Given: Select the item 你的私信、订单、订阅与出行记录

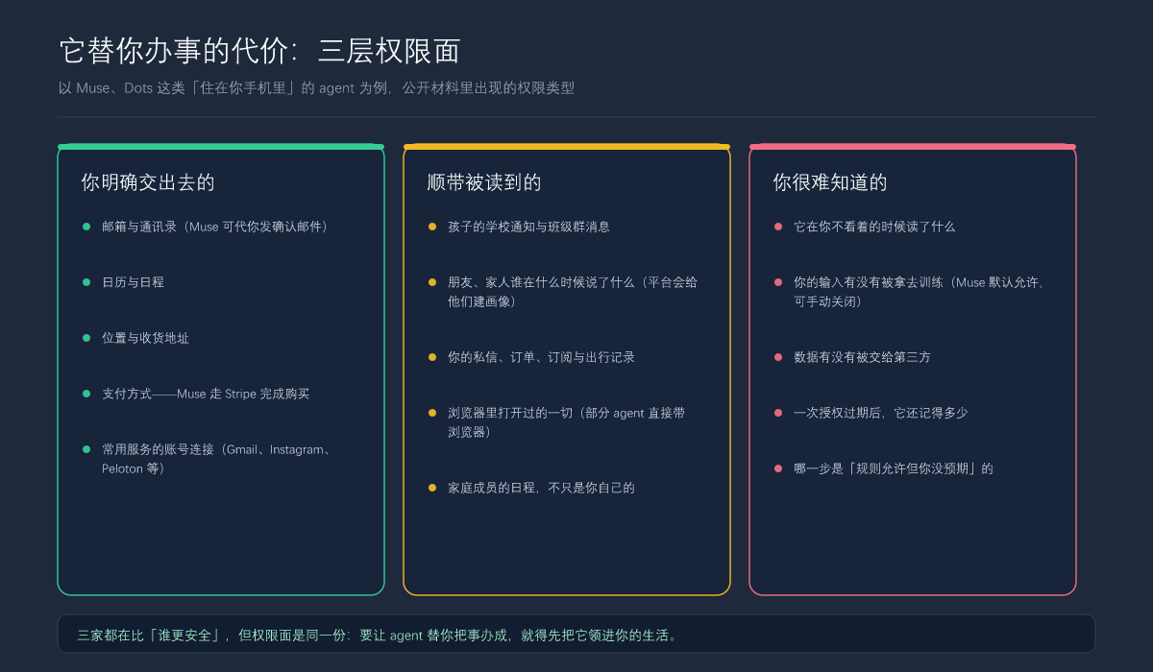Looking at the screenshot, I should pyautogui.click(x=541, y=357).
